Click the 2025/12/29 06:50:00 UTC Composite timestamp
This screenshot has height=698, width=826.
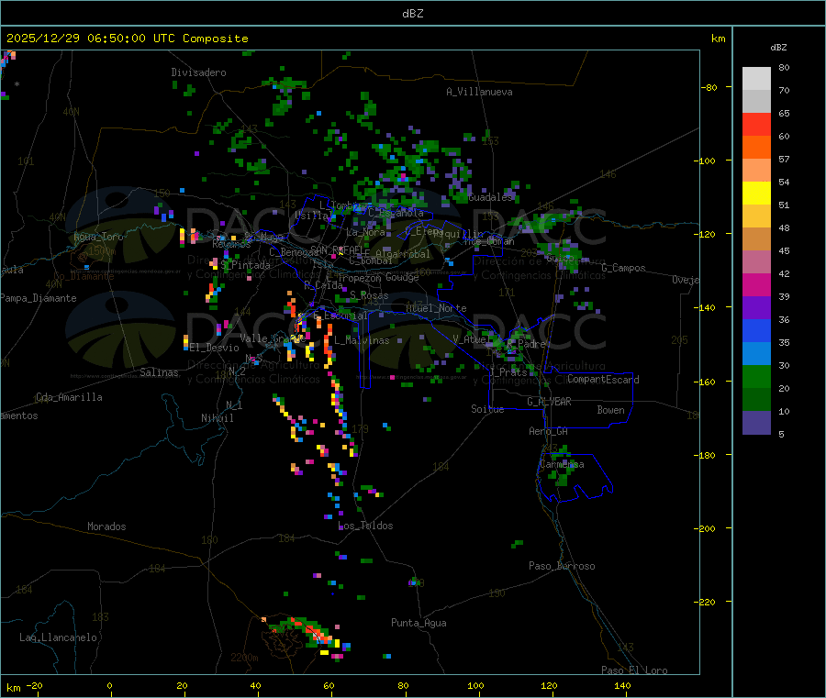tap(127, 39)
